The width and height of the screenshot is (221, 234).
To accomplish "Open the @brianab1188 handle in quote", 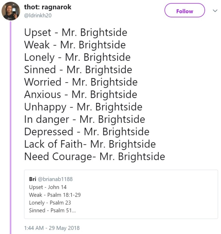I will [55, 179].
